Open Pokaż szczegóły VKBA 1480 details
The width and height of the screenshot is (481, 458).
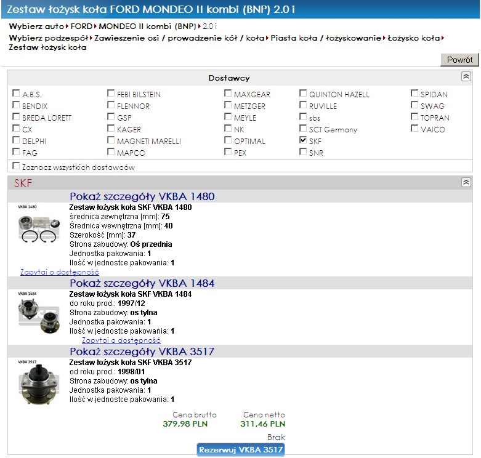click(x=142, y=196)
